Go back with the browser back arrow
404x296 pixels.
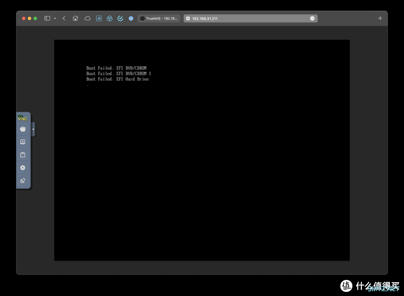(x=64, y=18)
